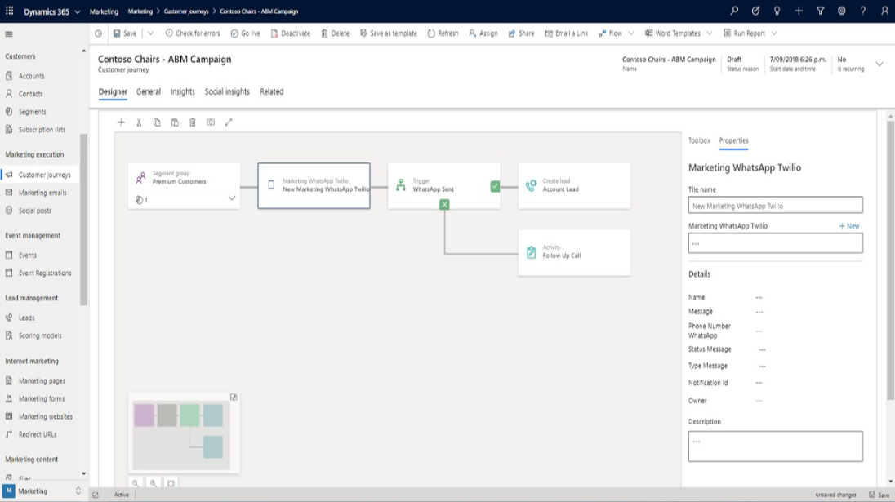Open the Save split-button dropdown arrow
The width and height of the screenshot is (895, 502).
tap(151, 33)
